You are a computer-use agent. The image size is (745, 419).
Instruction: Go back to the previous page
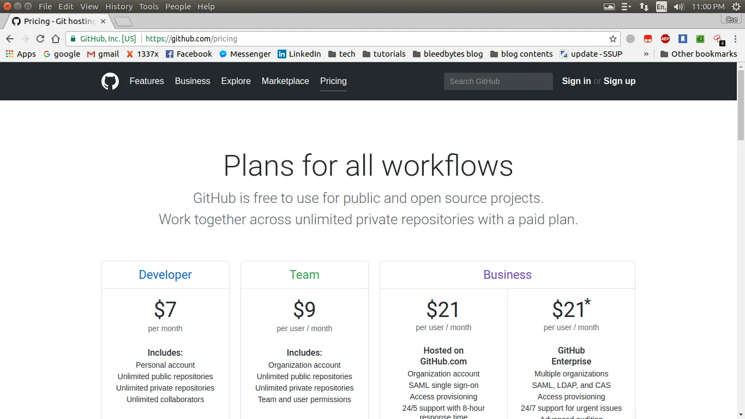click(x=10, y=39)
